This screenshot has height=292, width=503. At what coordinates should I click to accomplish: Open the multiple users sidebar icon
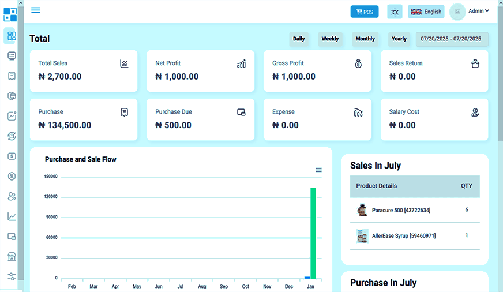12,196
